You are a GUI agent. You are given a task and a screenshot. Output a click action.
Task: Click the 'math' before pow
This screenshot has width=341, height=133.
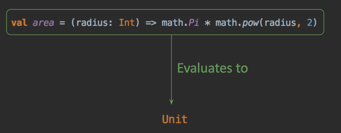coord(226,22)
